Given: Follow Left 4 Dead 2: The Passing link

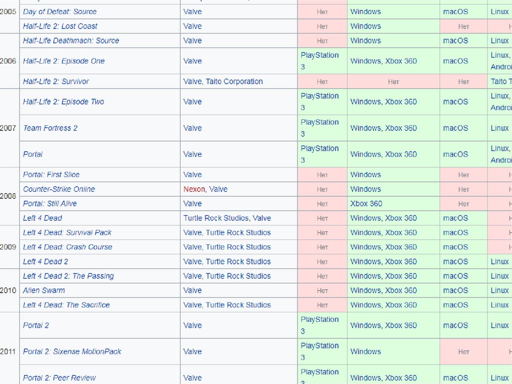Looking at the screenshot, I should tap(68, 276).
